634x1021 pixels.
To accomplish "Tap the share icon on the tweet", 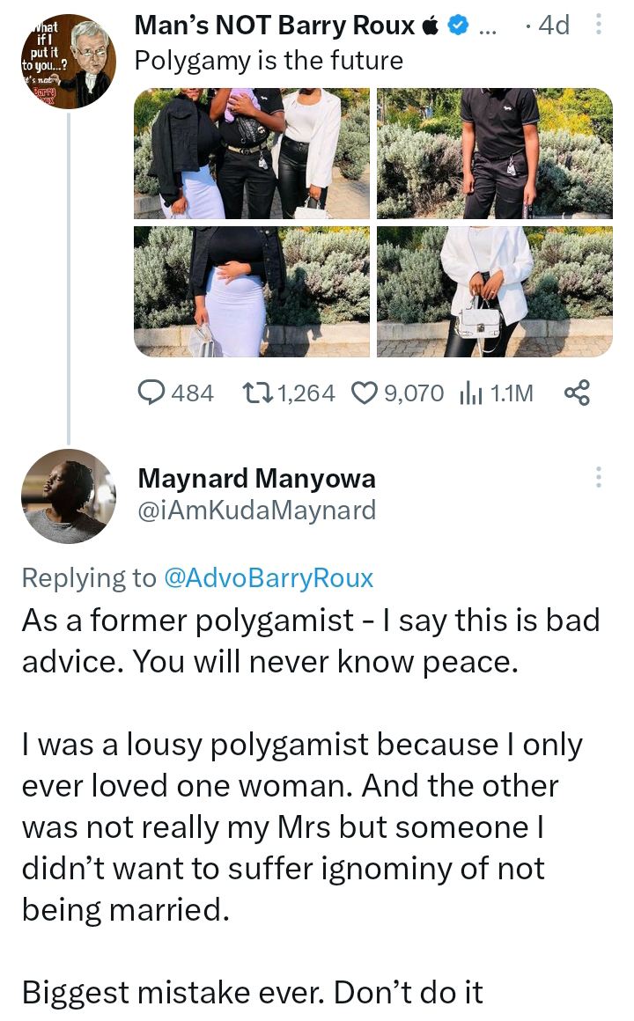I will (x=576, y=393).
